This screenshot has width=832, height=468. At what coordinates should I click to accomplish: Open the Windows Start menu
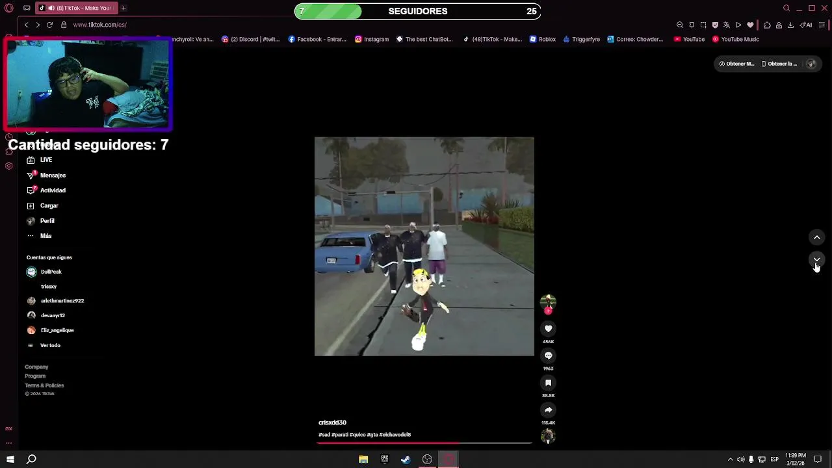pos(10,460)
